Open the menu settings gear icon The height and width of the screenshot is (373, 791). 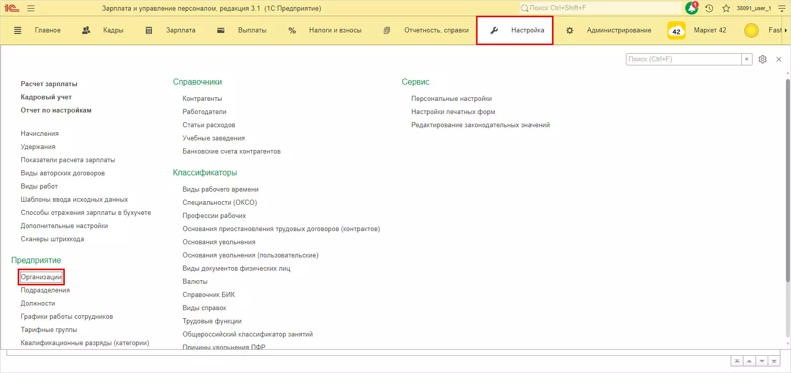pyautogui.click(x=763, y=59)
